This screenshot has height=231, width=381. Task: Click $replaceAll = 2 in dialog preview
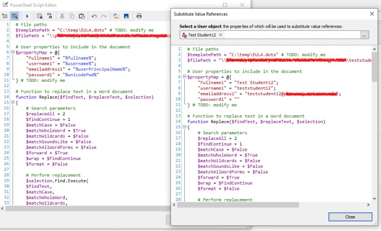tap(217, 138)
